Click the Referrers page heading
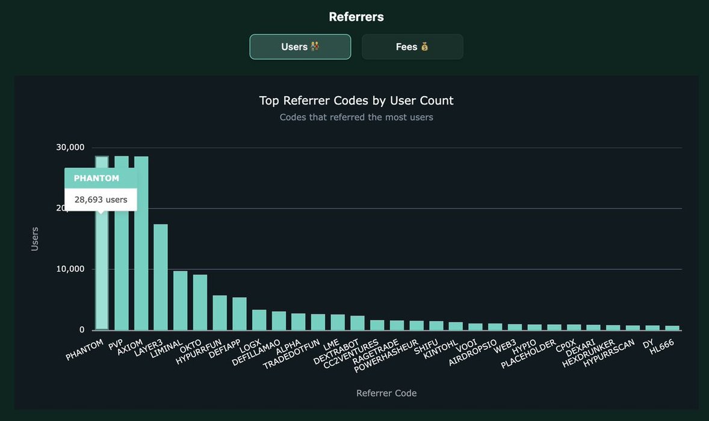Screen dimensions: 709x421 [x=356, y=17]
